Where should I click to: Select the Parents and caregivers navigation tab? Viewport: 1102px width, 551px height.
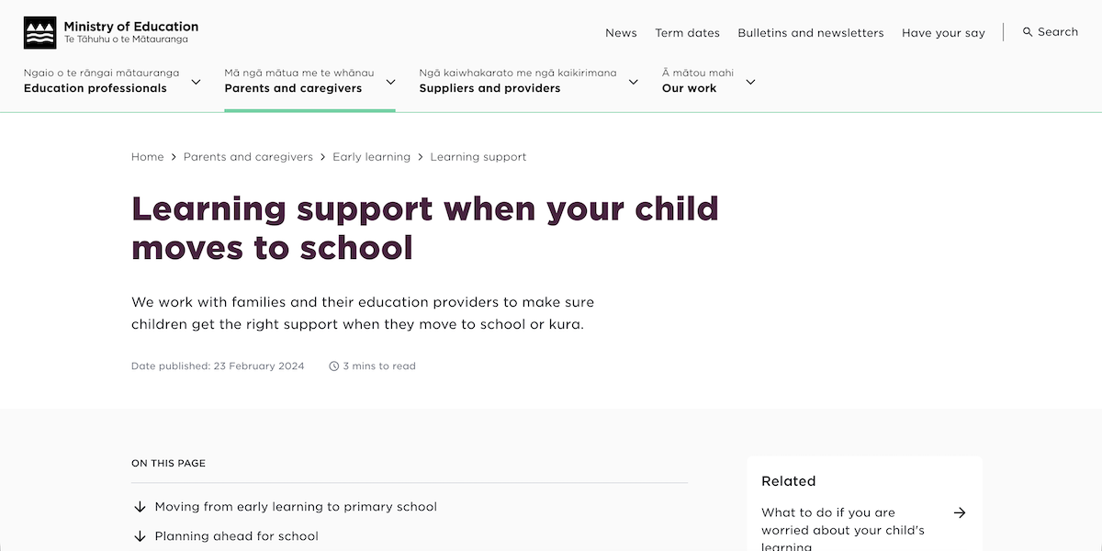pyautogui.click(x=293, y=88)
